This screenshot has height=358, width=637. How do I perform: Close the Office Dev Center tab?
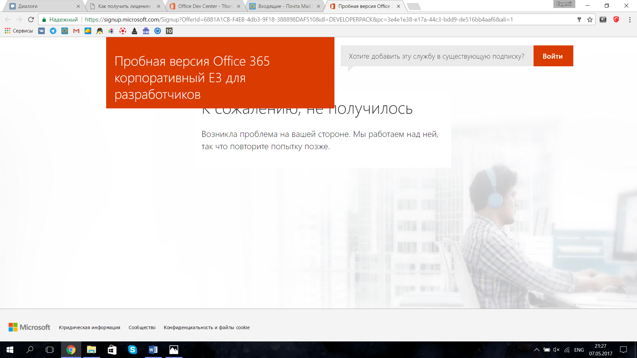[239, 6]
